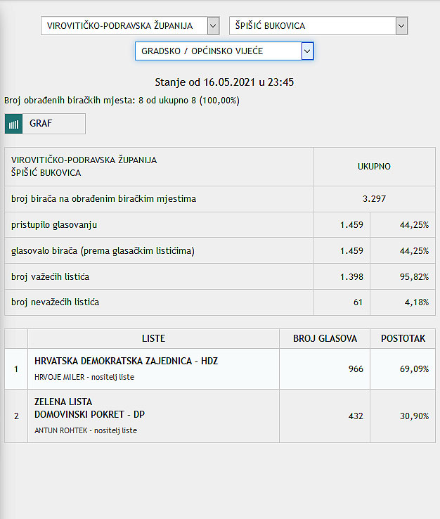Click the UKUPNO header cell
440x519 pixels.
point(374,167)
